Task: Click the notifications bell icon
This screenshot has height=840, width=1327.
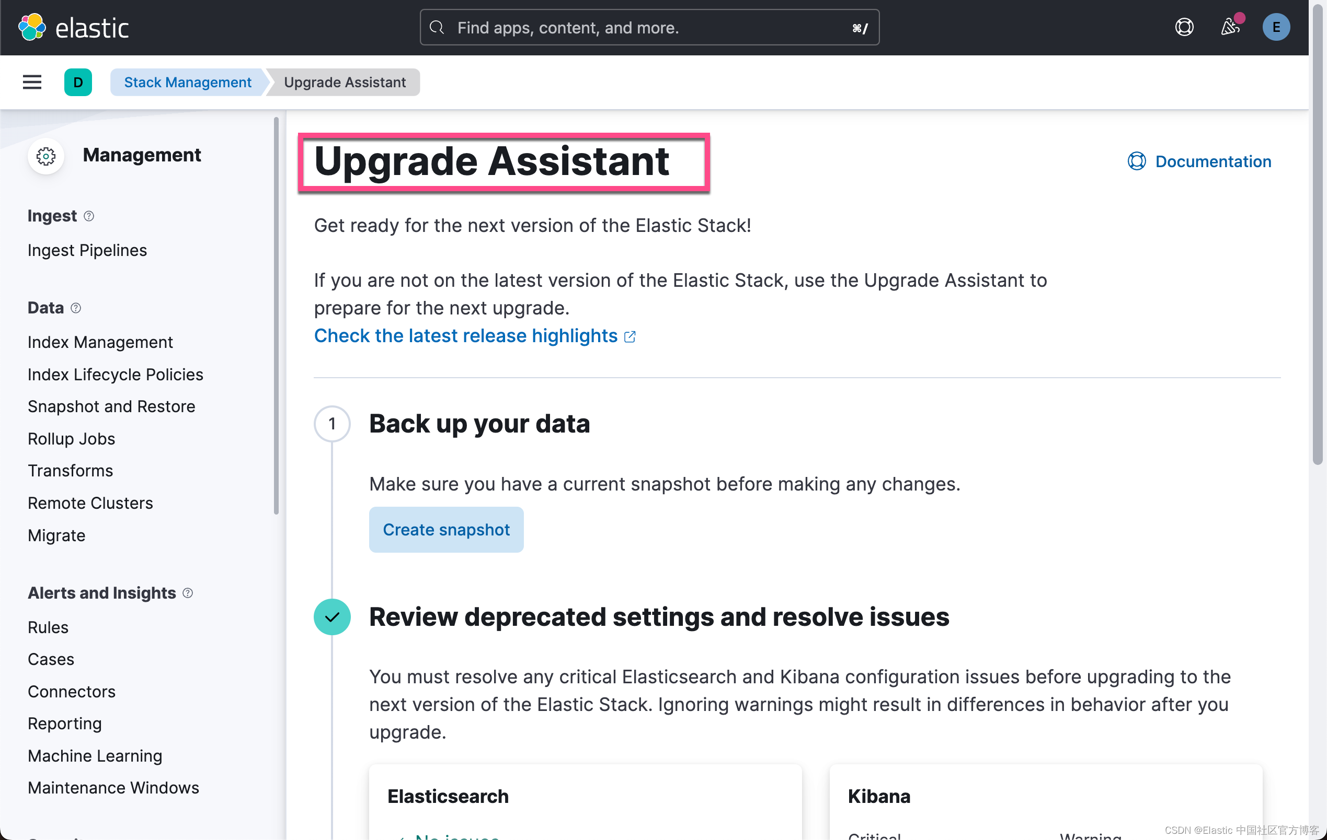Action: coord(1228,27)
